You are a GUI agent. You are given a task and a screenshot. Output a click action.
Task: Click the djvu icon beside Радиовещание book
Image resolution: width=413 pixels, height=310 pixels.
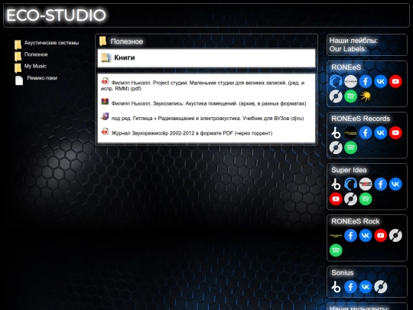105,116
